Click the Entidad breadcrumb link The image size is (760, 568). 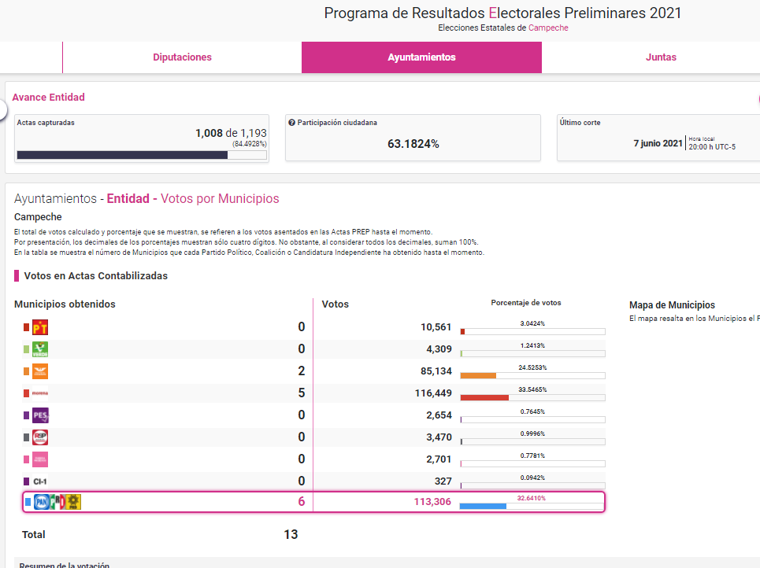pyautogui.click(x=128, y=199)
